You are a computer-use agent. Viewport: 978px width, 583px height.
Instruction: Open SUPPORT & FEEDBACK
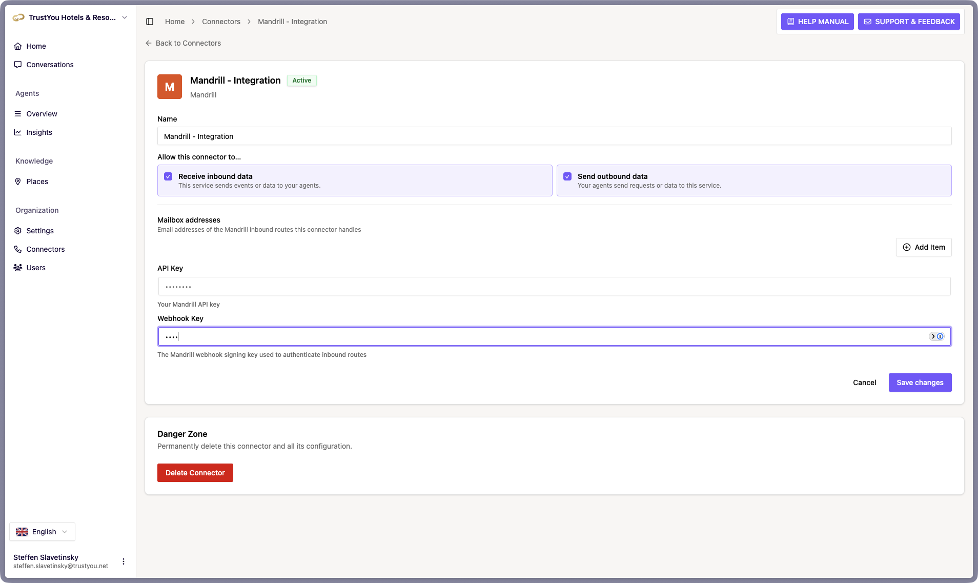tap(909, 22)
